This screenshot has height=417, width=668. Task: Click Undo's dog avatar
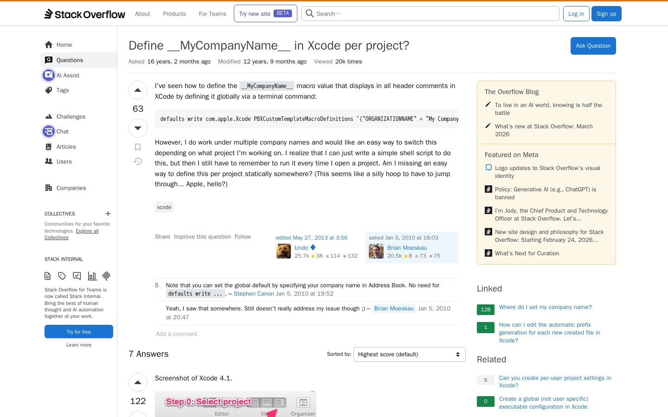coord(283,251)
